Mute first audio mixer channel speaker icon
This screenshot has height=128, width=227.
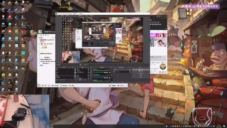pyautogui.click(x=107, y=73)
